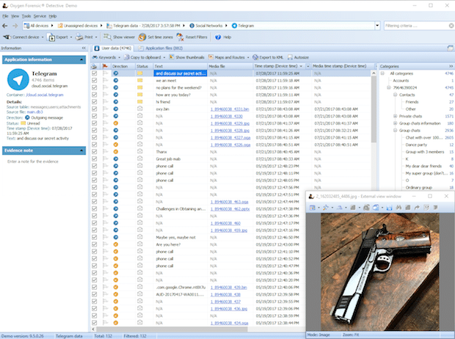Image resolution: width=455 pixels, height=339 pixels.
Task: Toggle checkbox for 'no plans for the weekend?' row
Action: point(95,87)
